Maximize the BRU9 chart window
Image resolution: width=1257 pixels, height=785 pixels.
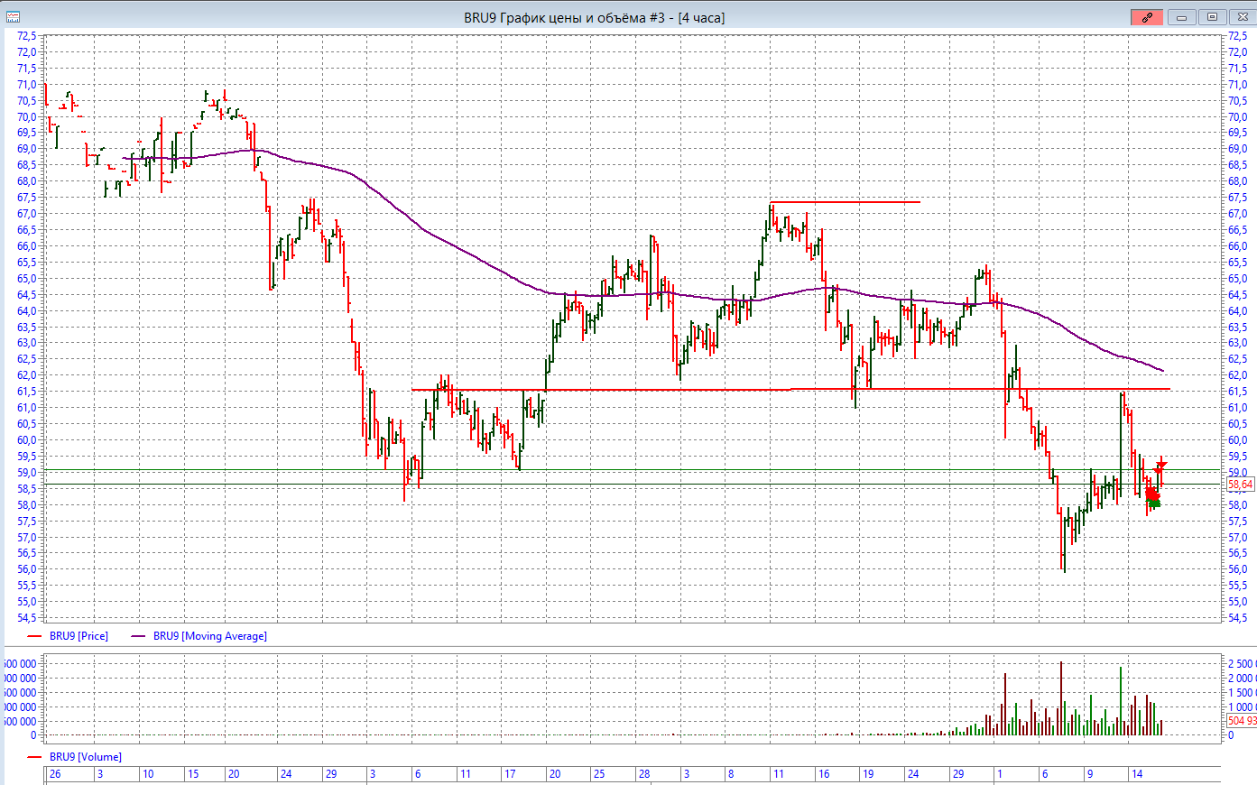[x=1212, y=17]
